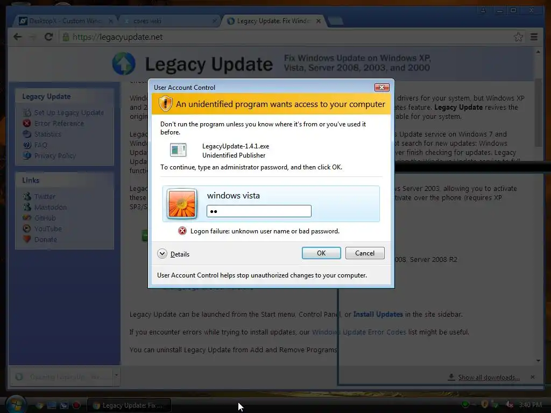Click the logon failure error icon
551x413 pixels.
point(182,231)
